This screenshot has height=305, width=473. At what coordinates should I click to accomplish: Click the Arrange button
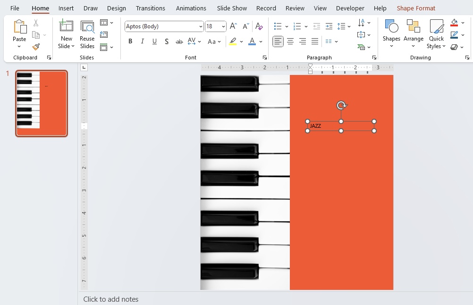pos(413,33)
